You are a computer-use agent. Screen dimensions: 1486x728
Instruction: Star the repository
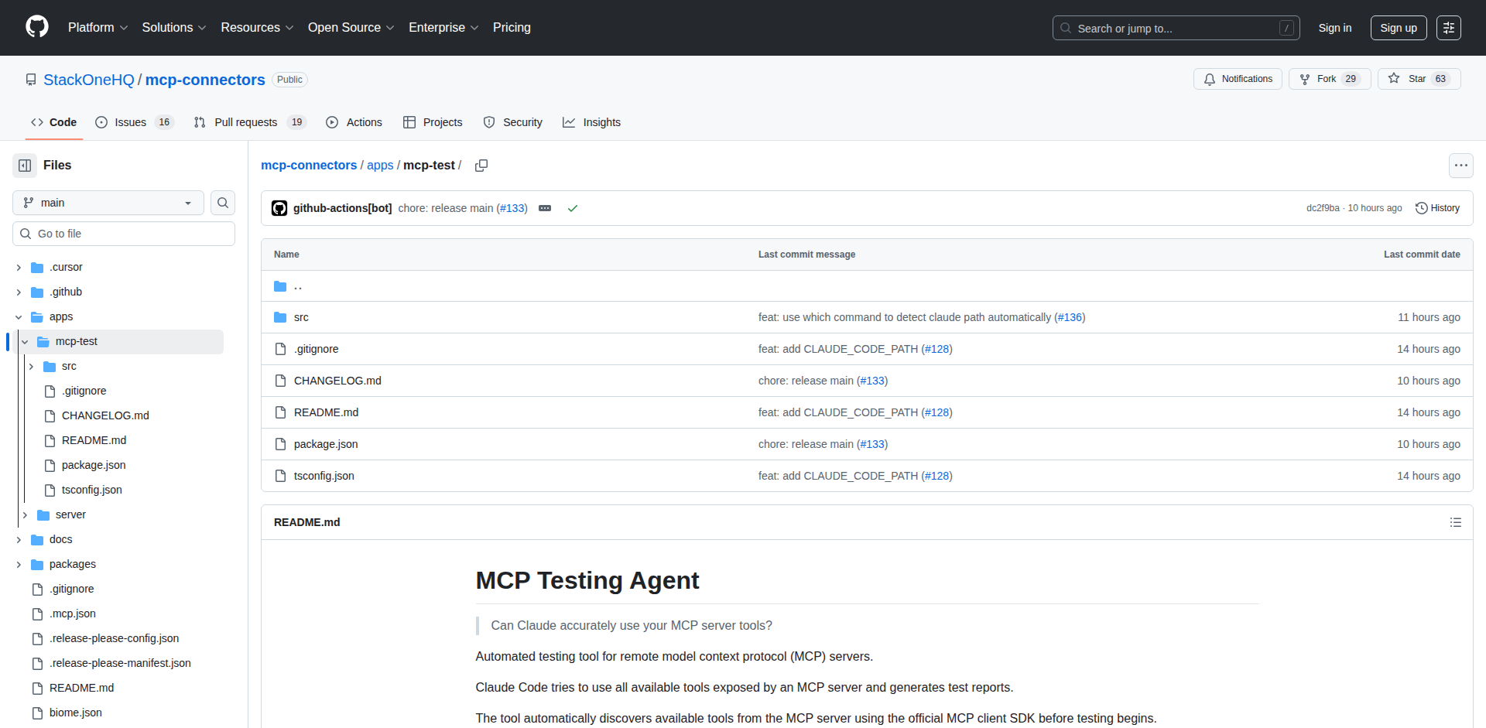tap(1419, 79)
